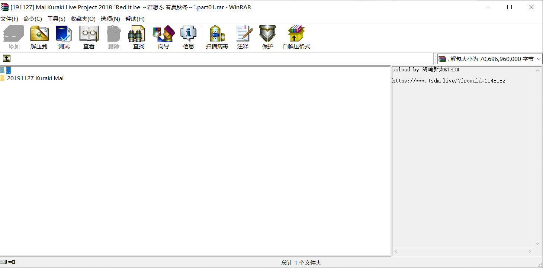The image size is (543, 268).
Task: Show archive Info (信息) icon
Action: coord(188,37)
